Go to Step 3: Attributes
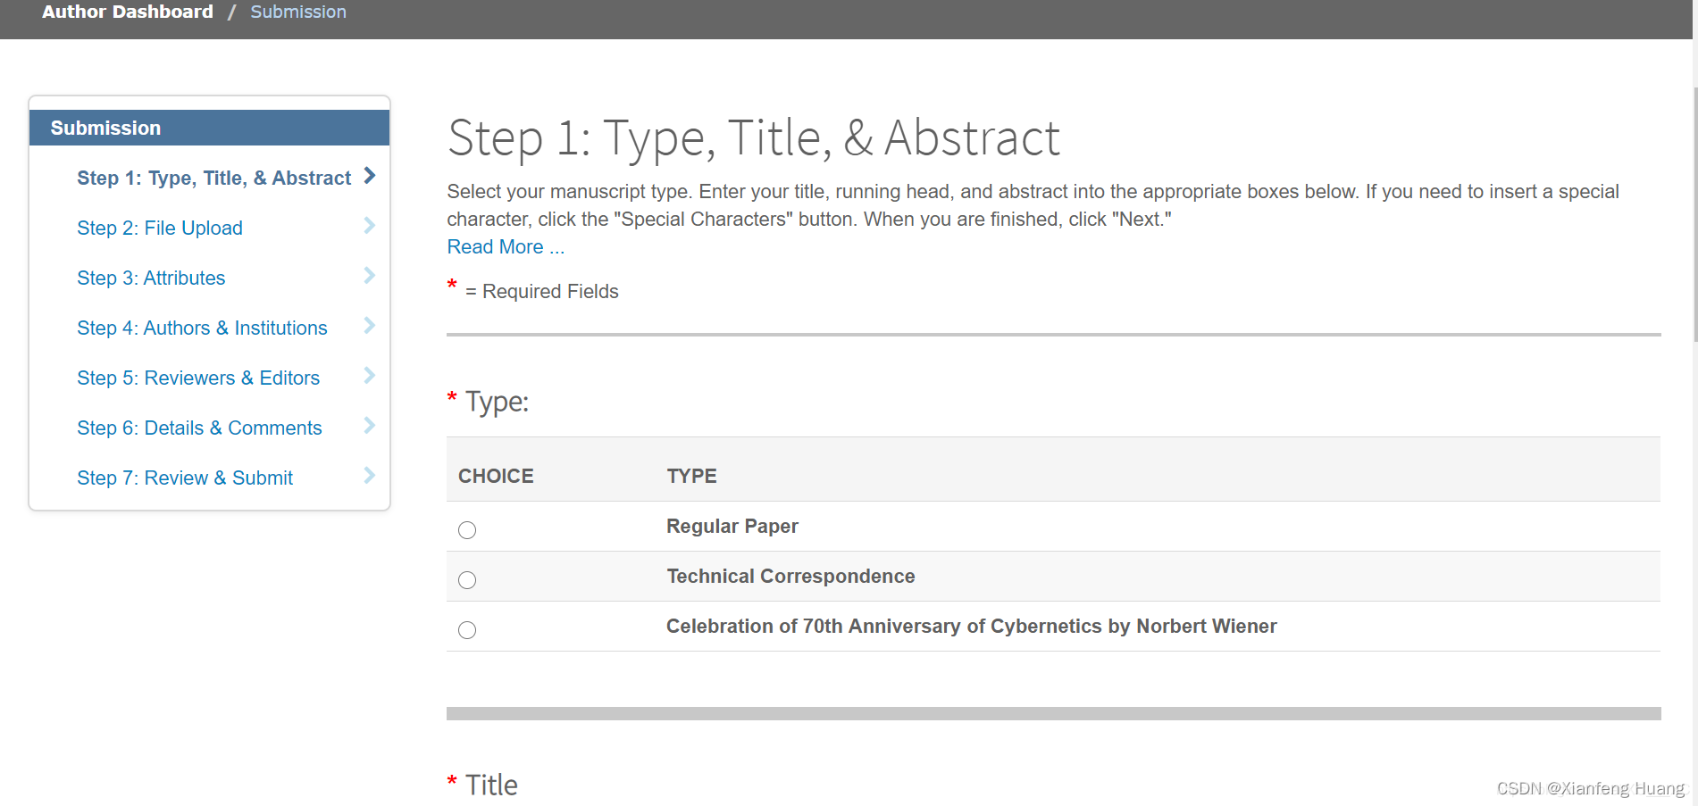This screenshot has width=1698, height=806. 151,278
